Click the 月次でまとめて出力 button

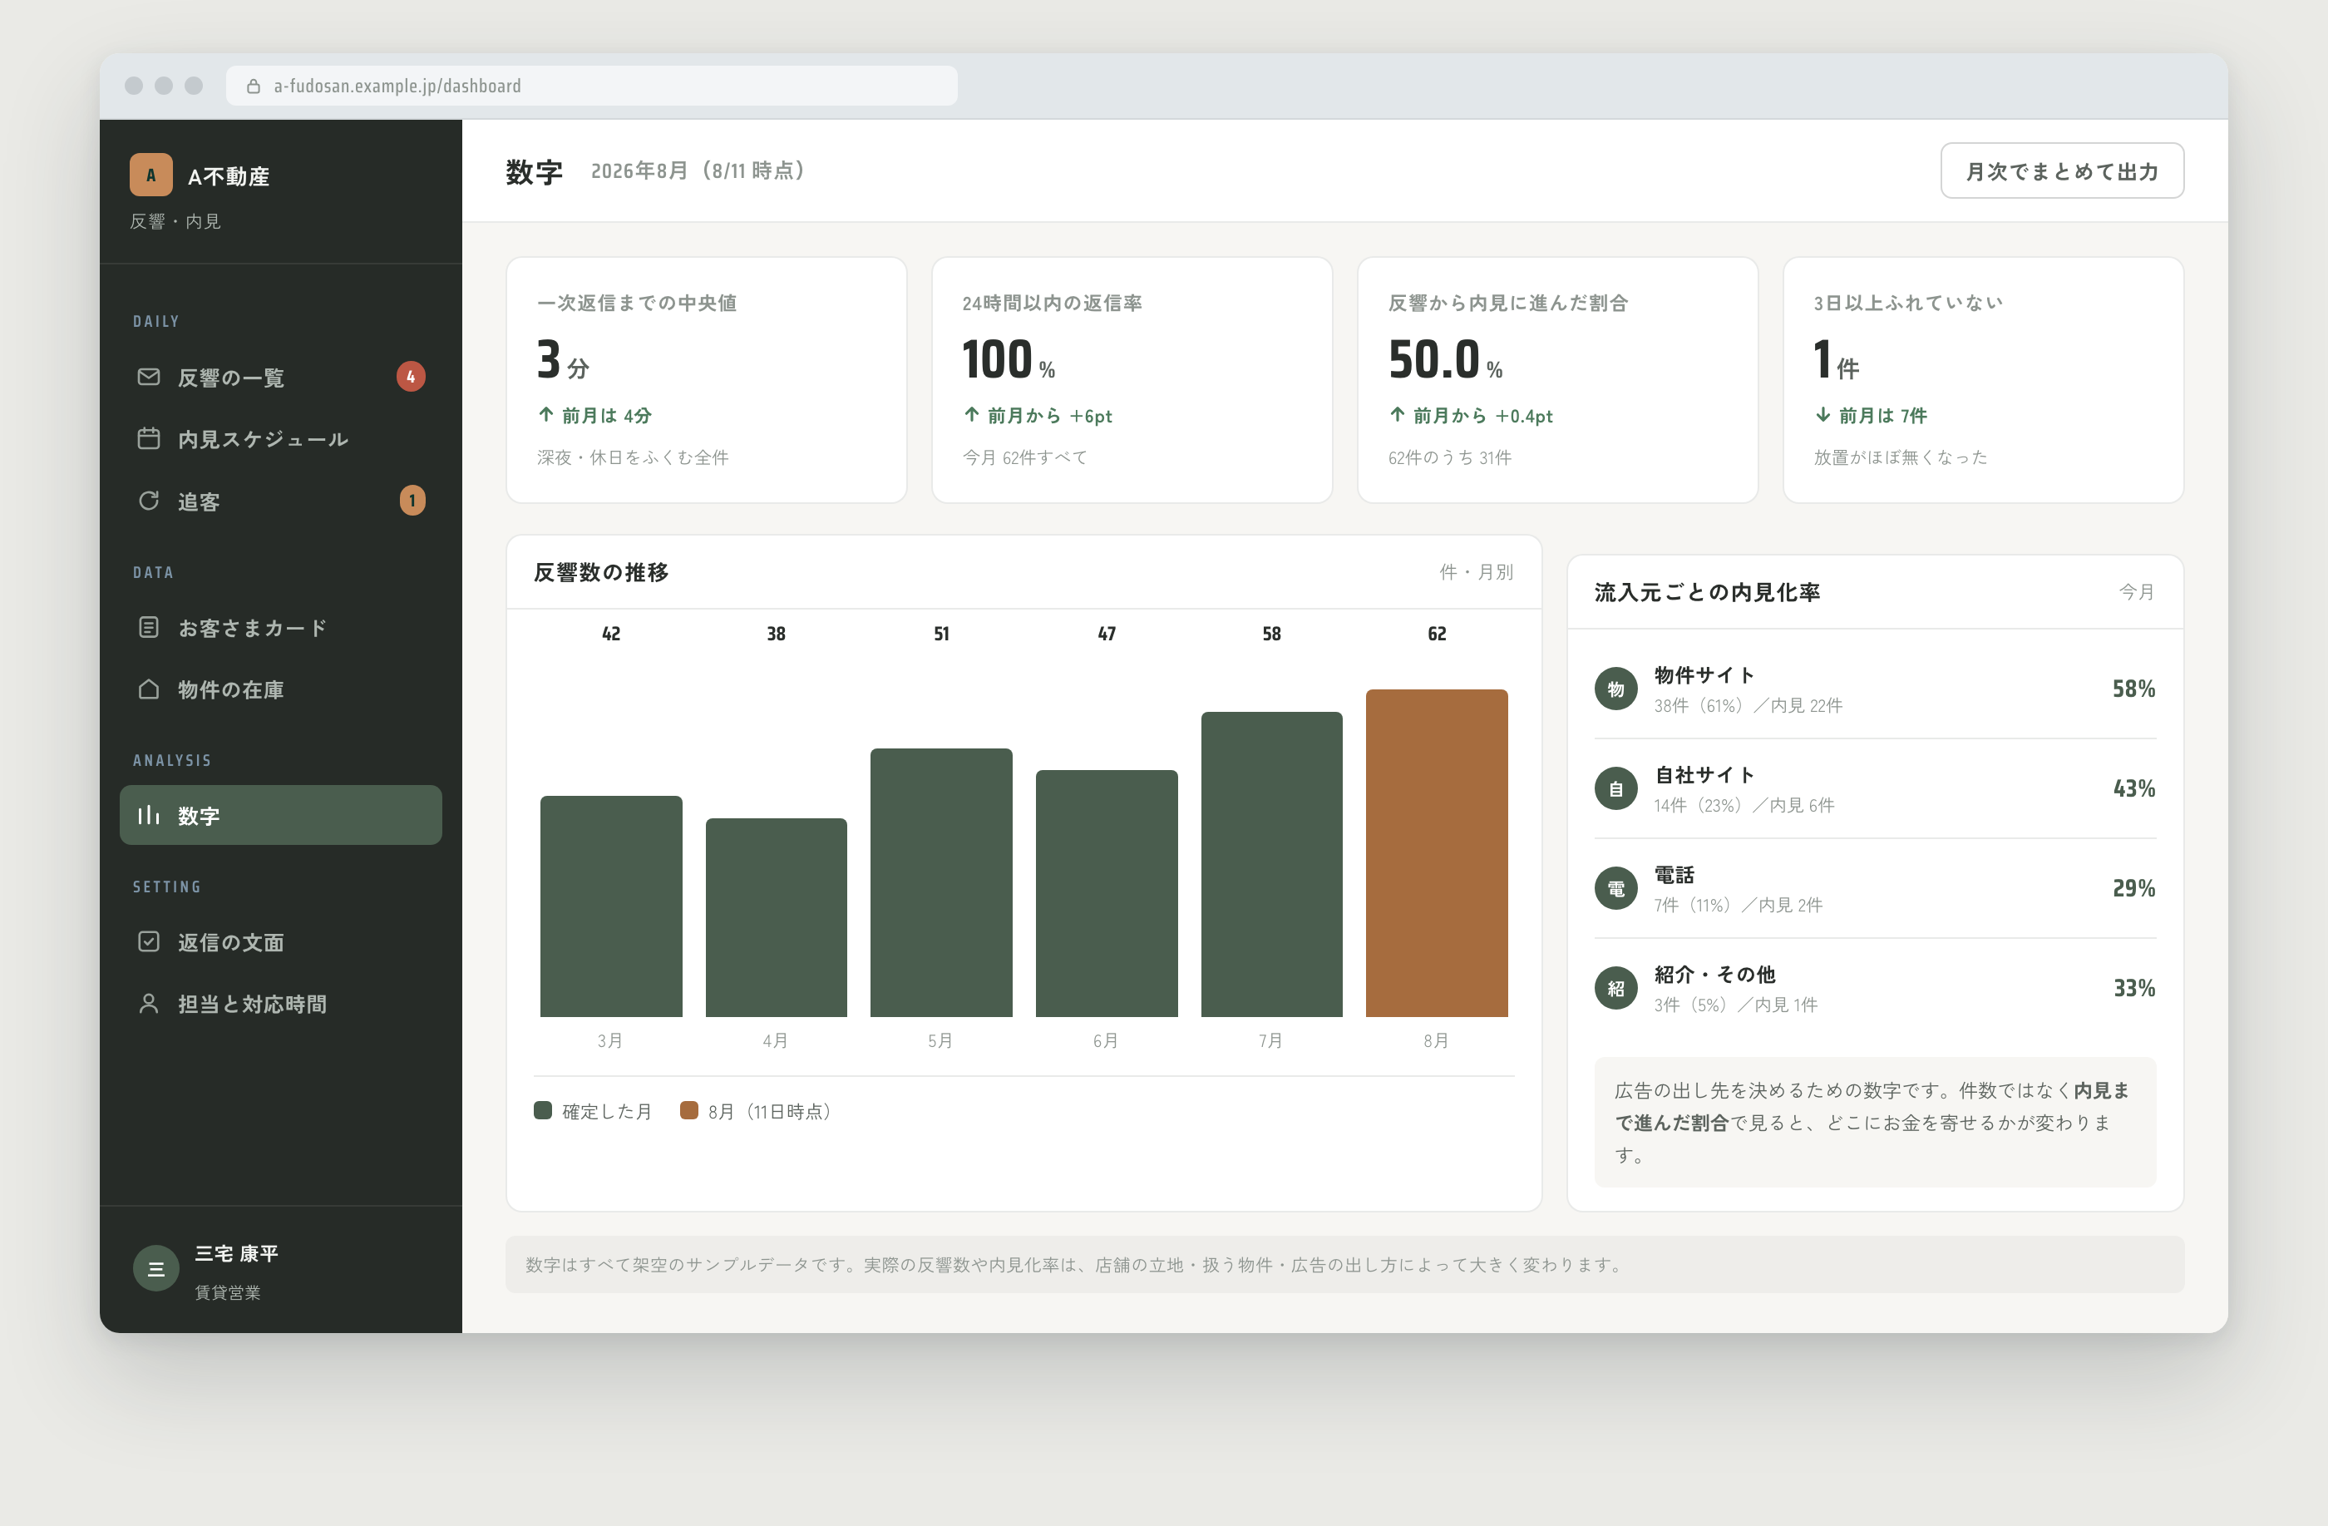(x=2062, y=171)
